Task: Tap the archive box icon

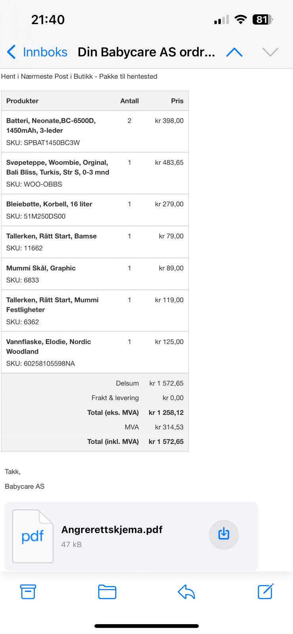Action: 28,592
